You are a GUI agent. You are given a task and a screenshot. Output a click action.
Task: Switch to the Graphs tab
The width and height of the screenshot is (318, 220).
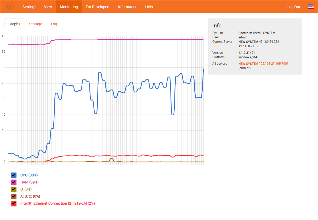(14, 24)
